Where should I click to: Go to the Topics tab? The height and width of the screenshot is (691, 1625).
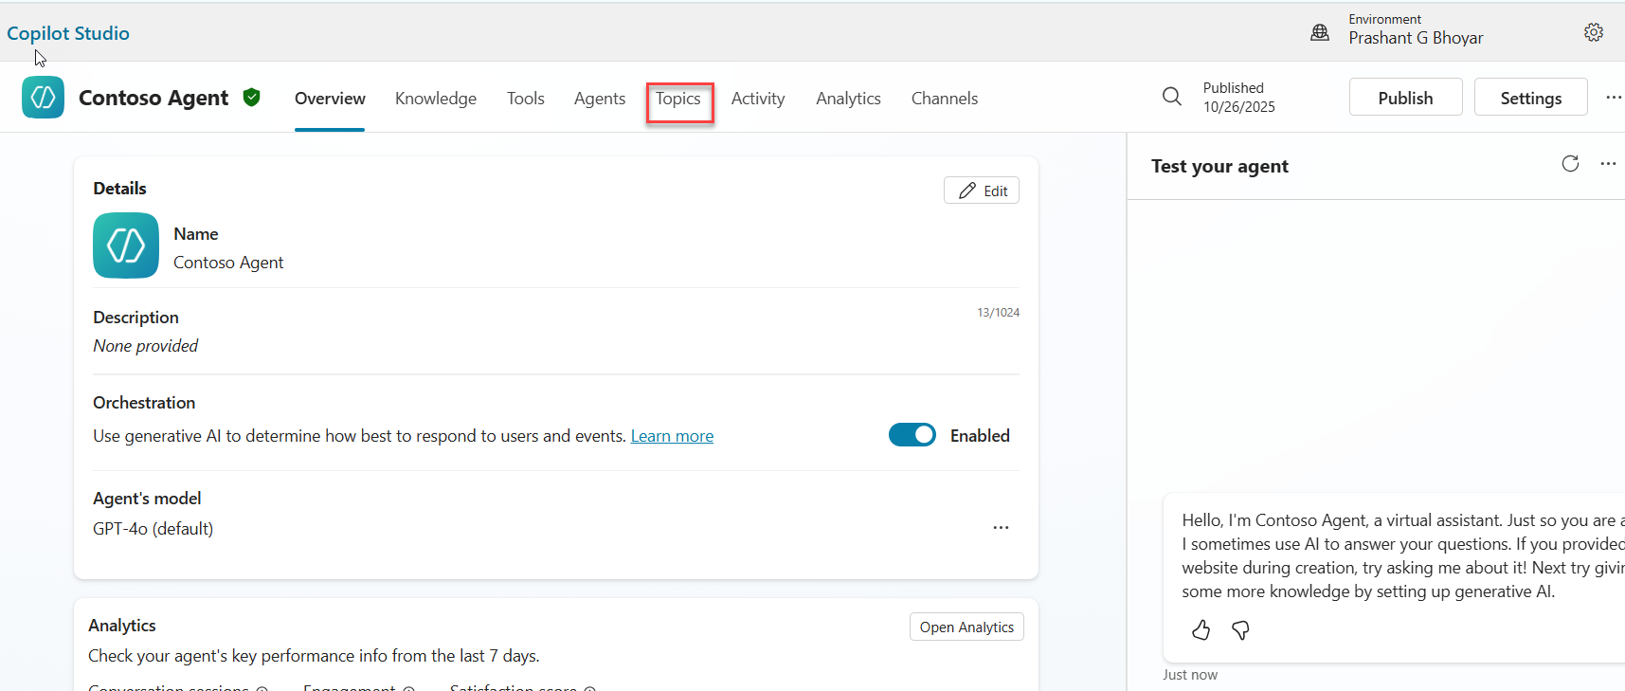click(678, 99)
